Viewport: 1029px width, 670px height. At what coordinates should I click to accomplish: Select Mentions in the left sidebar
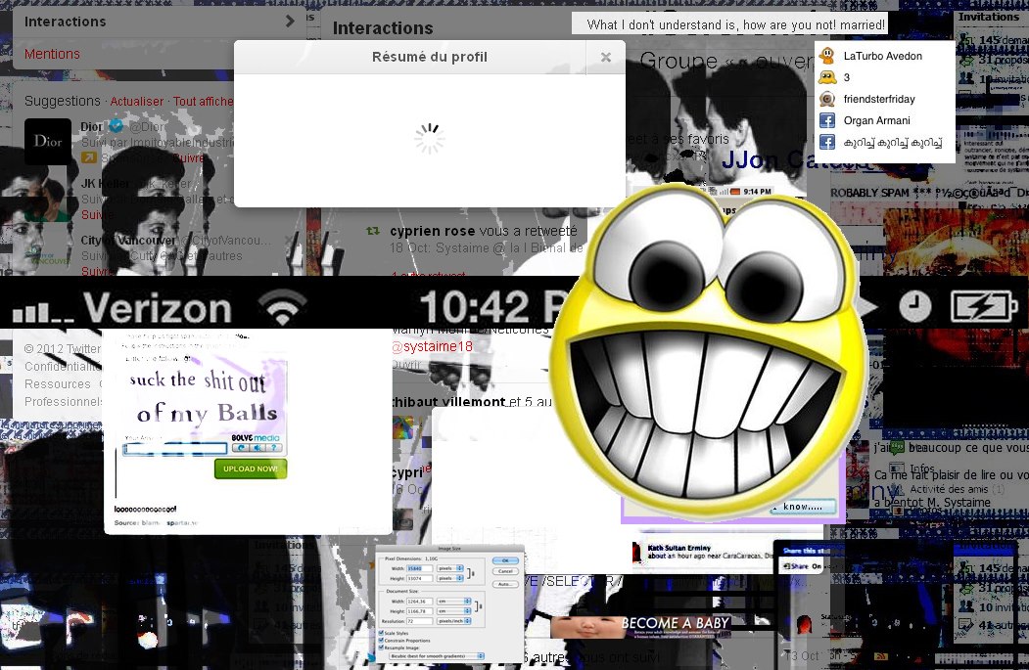click(x=52, y=54)
